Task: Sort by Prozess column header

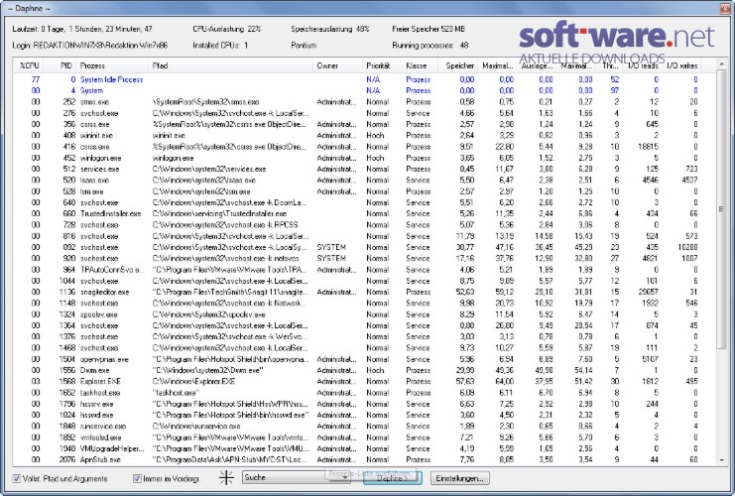Action: (112, 65)
